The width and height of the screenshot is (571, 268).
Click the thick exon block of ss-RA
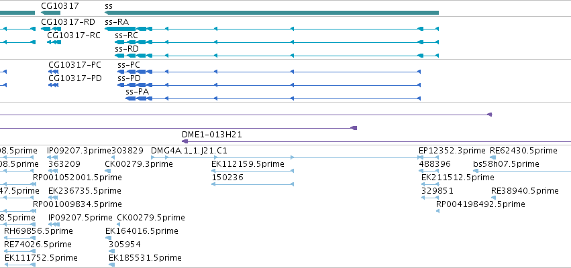pos(120,29)
